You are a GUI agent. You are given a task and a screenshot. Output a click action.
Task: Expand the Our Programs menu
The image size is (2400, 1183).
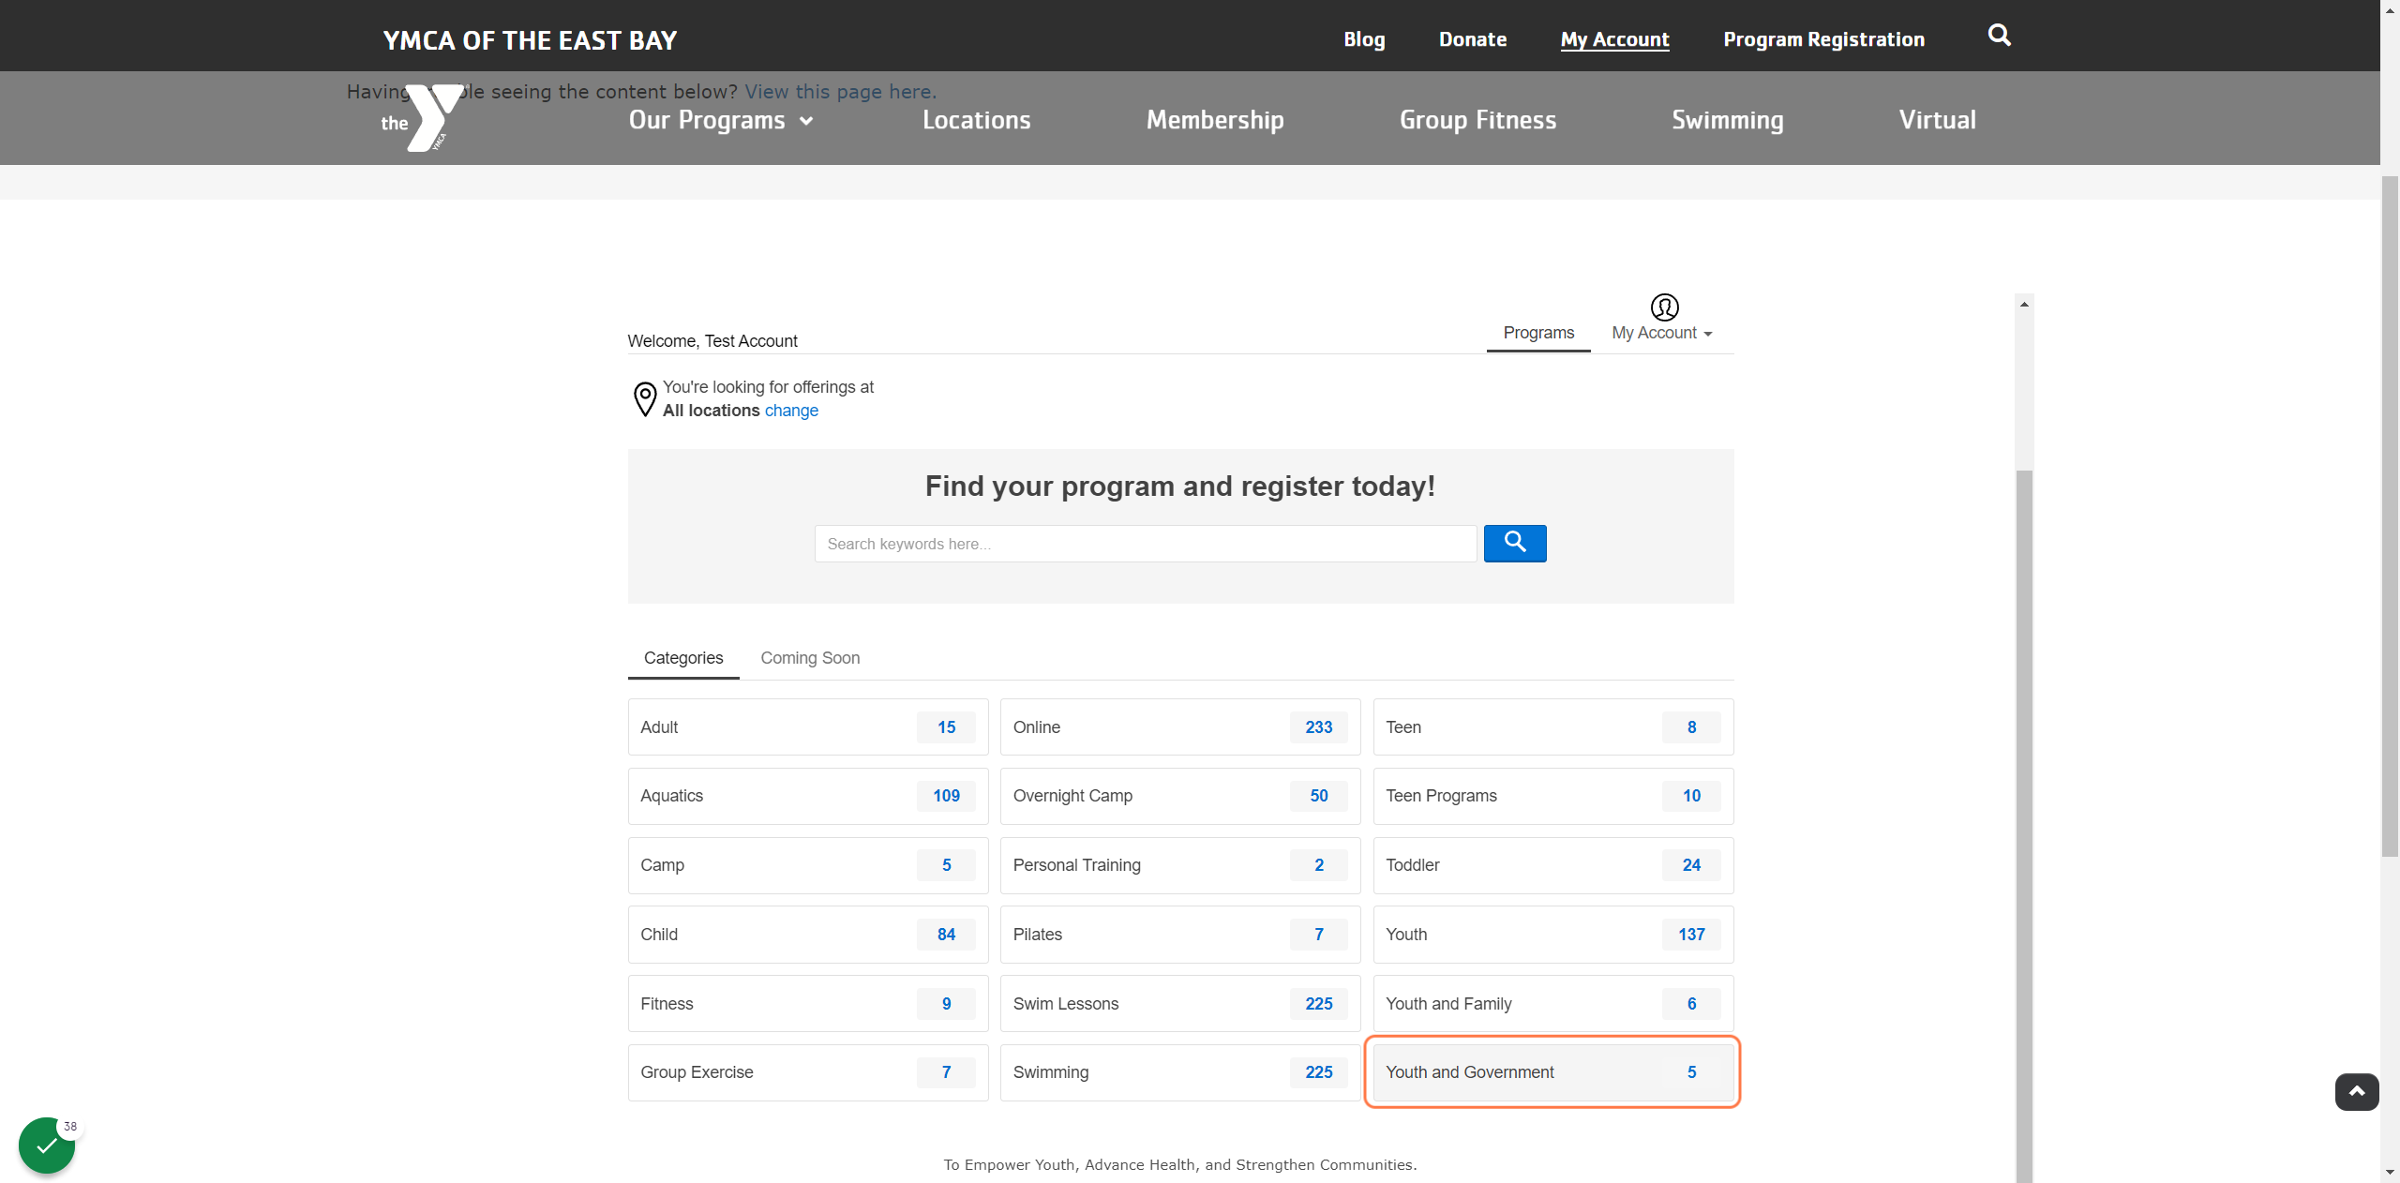720,120
